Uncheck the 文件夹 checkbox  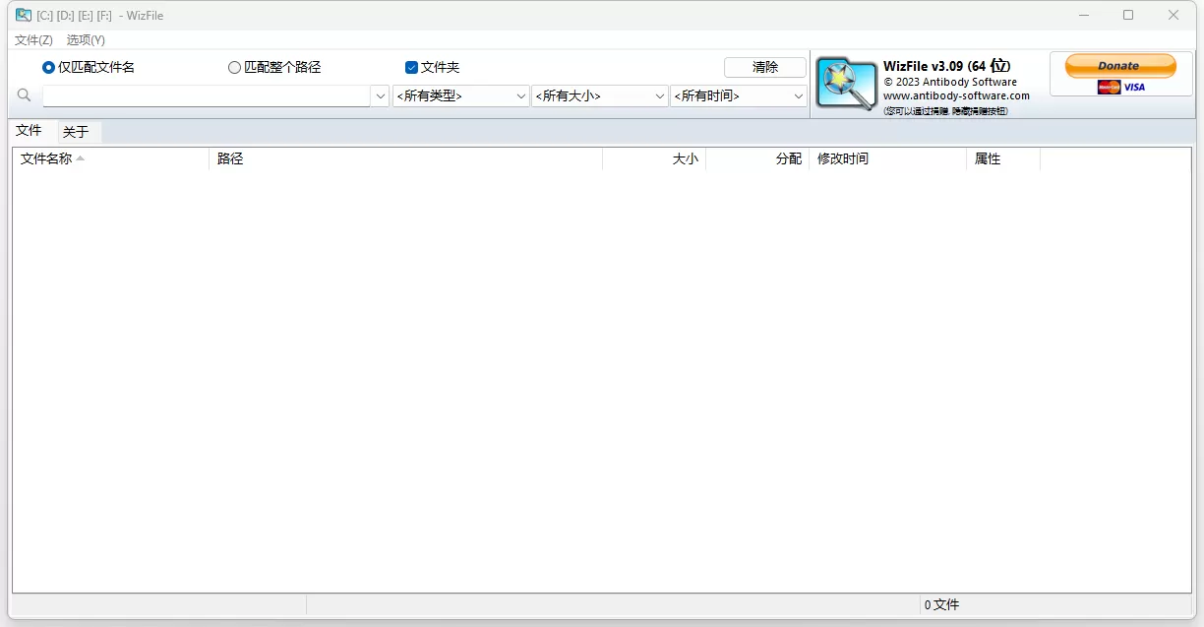tap(411, 67)
